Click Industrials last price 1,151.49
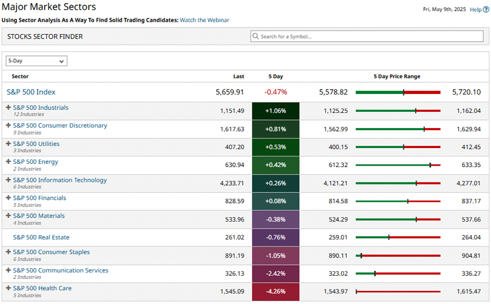491x304 pixels. [x=232, y=111]
